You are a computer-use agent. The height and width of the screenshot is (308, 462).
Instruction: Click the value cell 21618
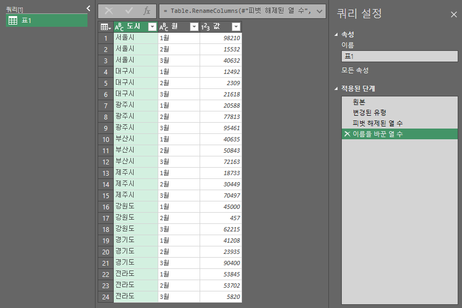221,94
